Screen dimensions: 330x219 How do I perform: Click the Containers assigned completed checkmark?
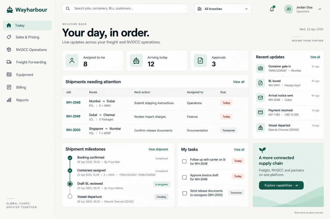point(70,170)
